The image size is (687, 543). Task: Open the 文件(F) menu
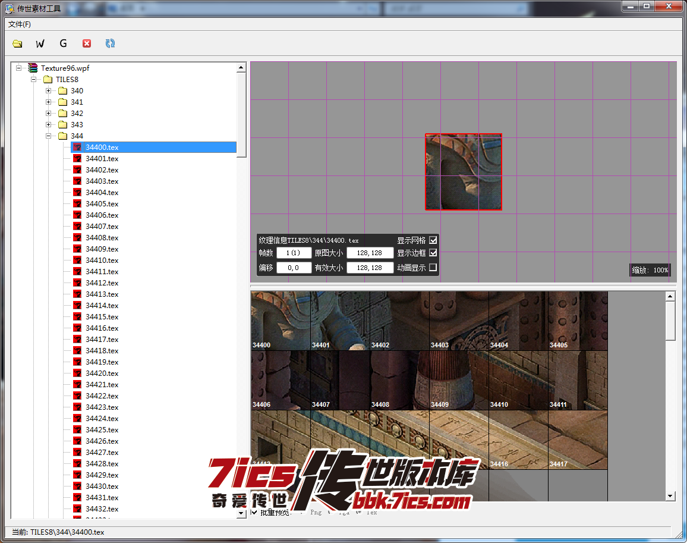tap(20, 24)
